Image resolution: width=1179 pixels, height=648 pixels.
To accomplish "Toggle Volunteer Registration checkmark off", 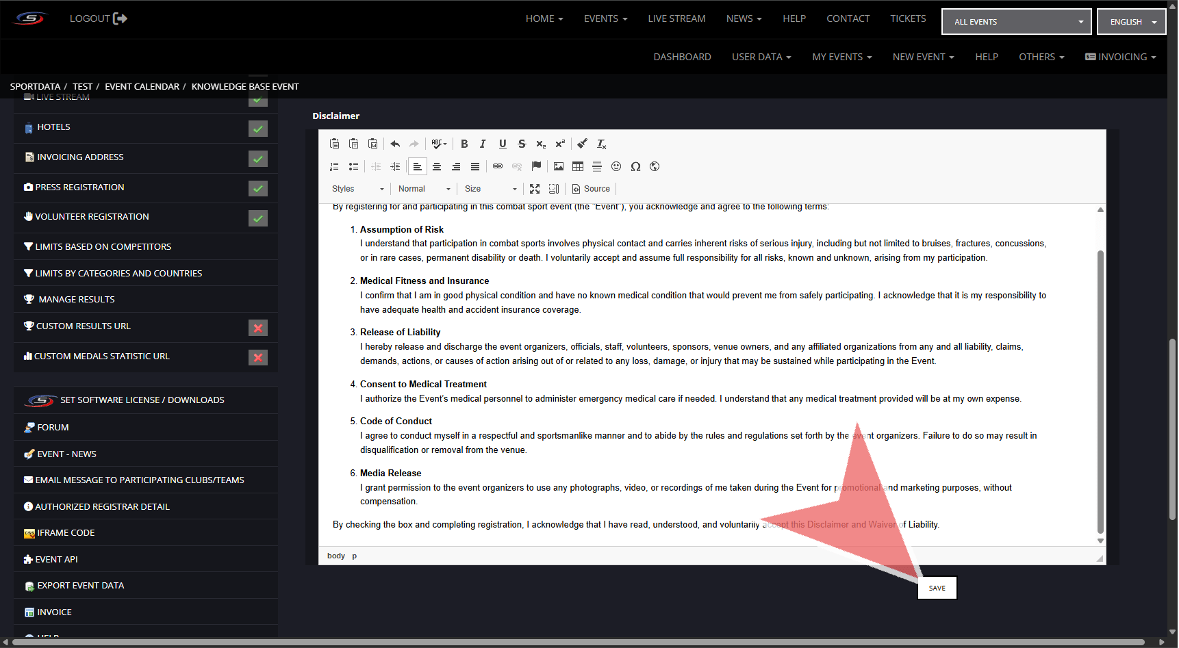I will 258,218.
